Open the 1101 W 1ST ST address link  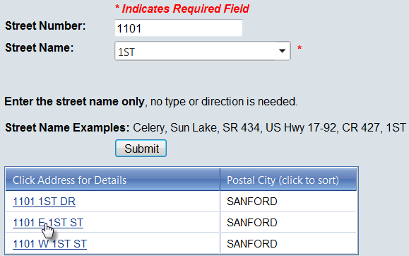tap(49, 244)
